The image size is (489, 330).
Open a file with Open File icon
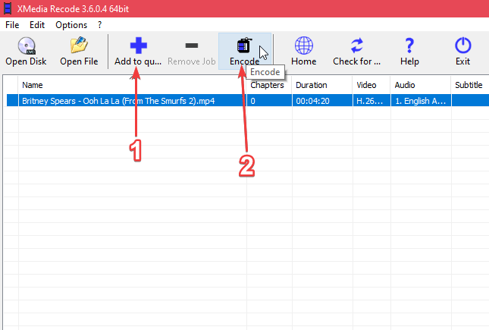(x=79, y=46)
